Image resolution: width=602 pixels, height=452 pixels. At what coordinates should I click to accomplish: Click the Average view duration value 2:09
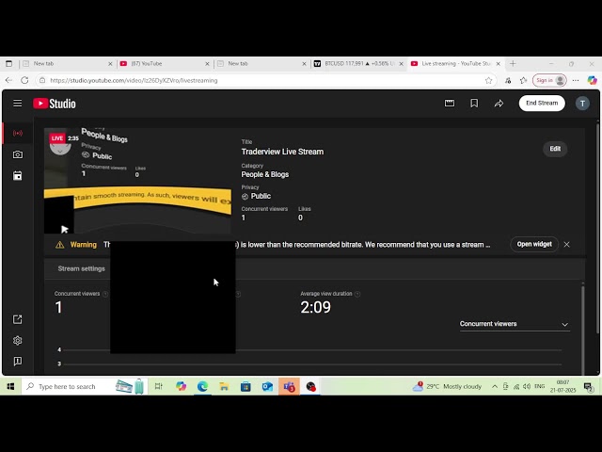(x=315, y=307)
